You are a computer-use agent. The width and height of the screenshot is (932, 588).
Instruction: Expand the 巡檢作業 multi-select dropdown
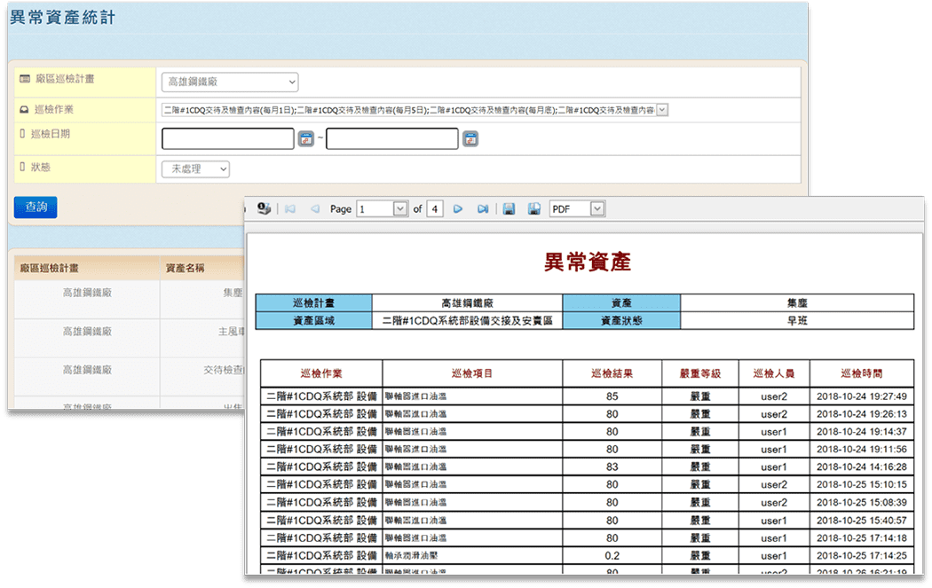click(661, 110)
